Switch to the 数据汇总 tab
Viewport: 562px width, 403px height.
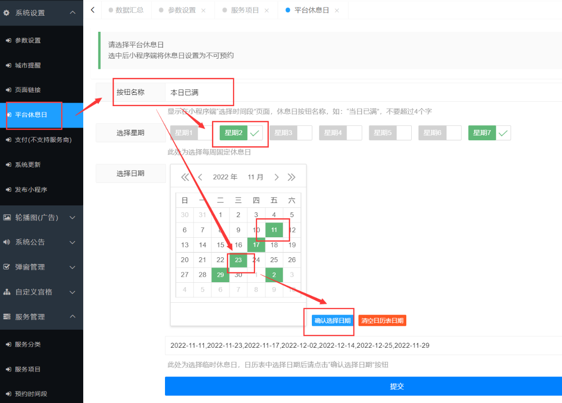click(126, 10)
